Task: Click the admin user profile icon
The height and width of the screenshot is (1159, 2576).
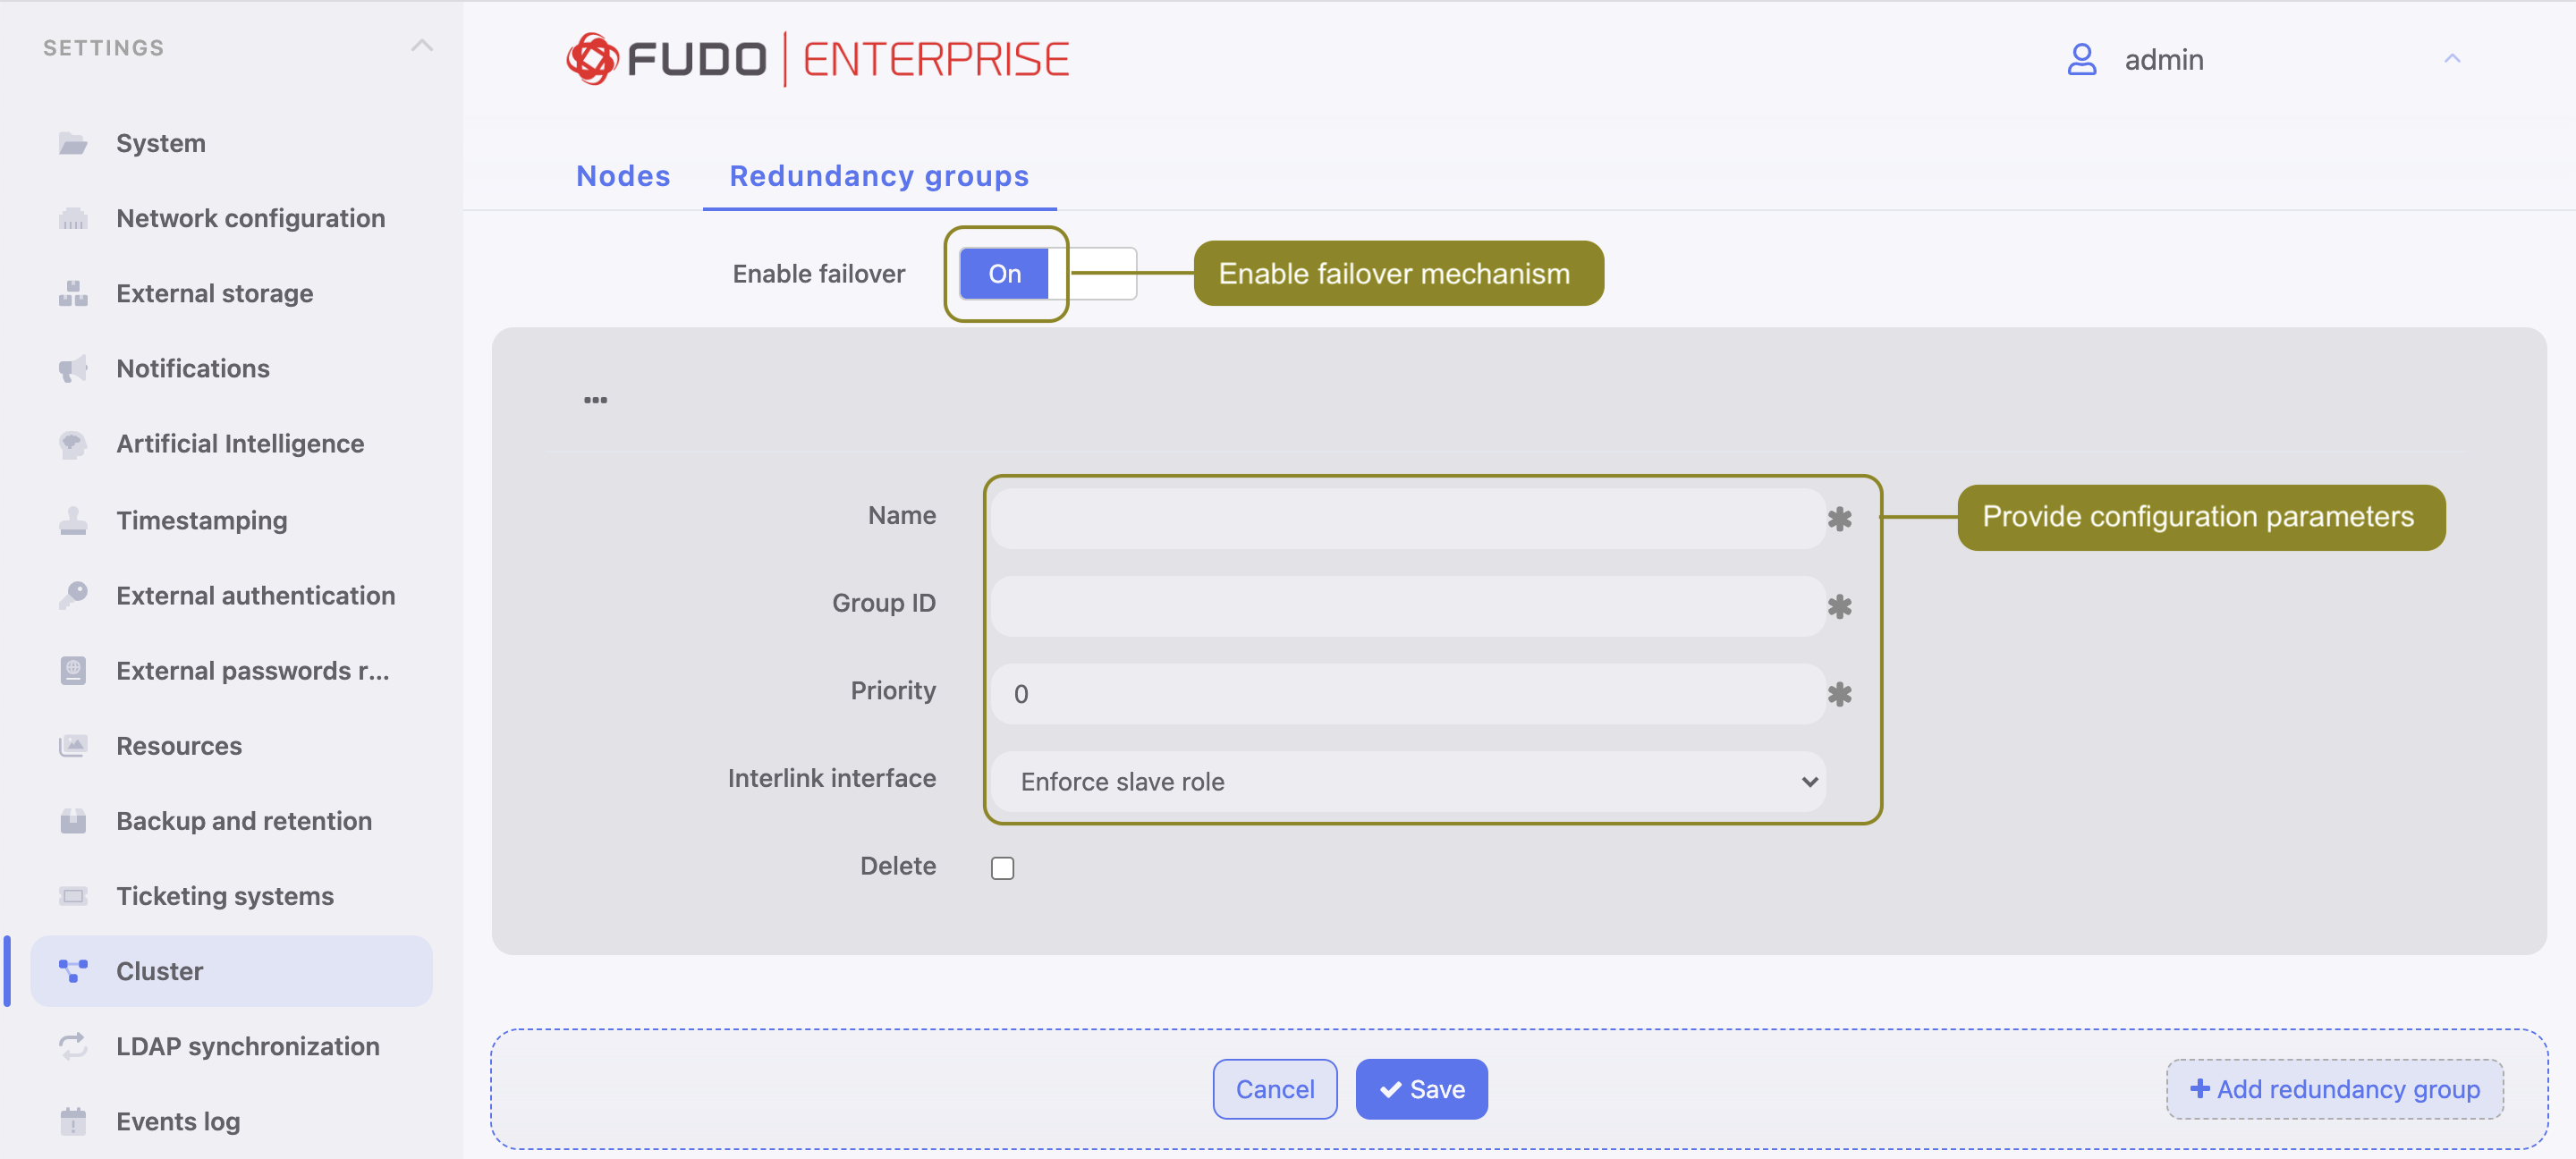Action: pos(2081,60)
